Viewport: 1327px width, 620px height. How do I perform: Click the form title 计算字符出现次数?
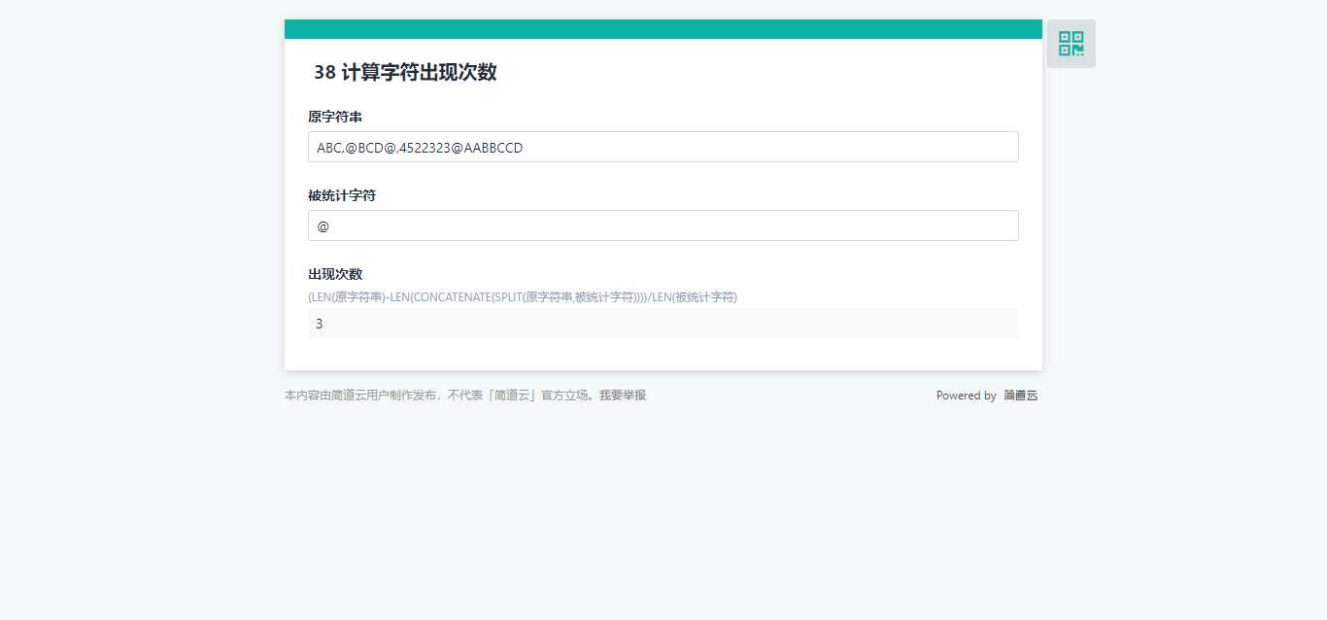[419, 72]
